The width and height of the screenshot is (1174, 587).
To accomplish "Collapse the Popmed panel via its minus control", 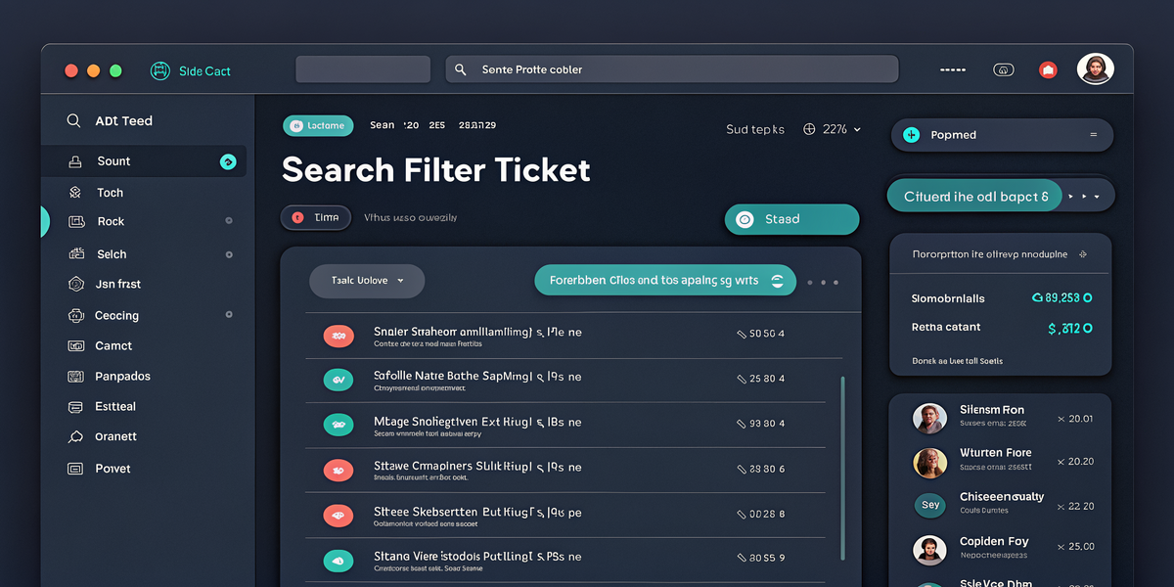I will [1093, 135].
